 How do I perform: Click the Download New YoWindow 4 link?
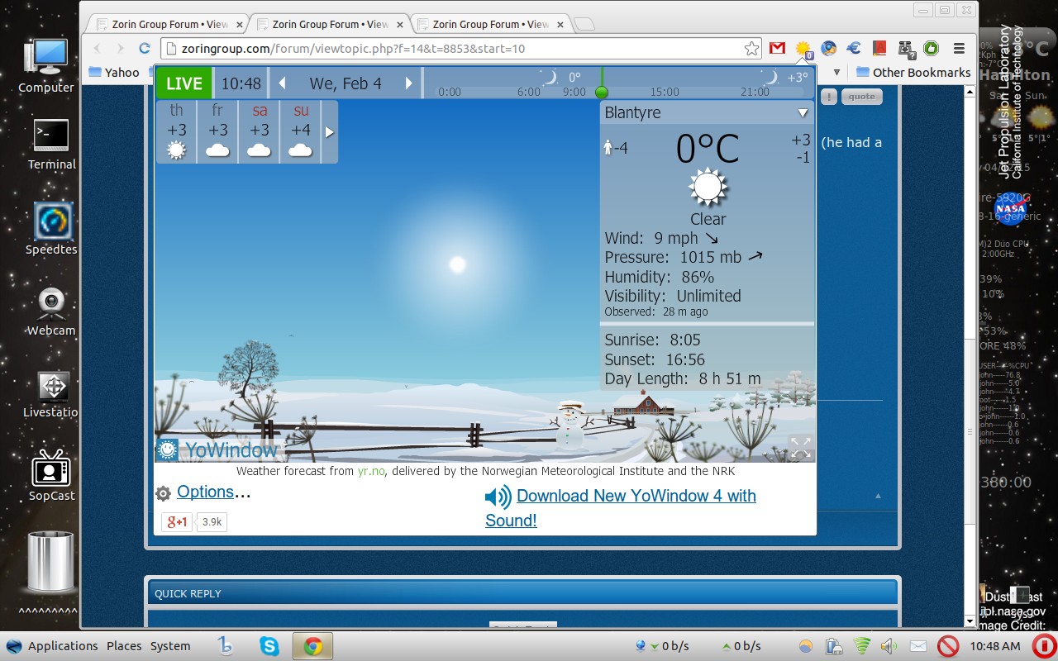636,496
